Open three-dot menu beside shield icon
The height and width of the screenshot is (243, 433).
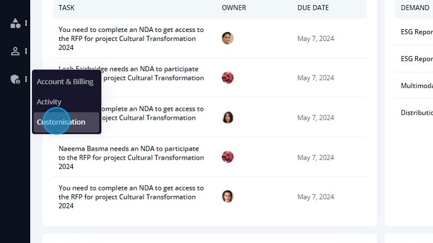(26, 80)
